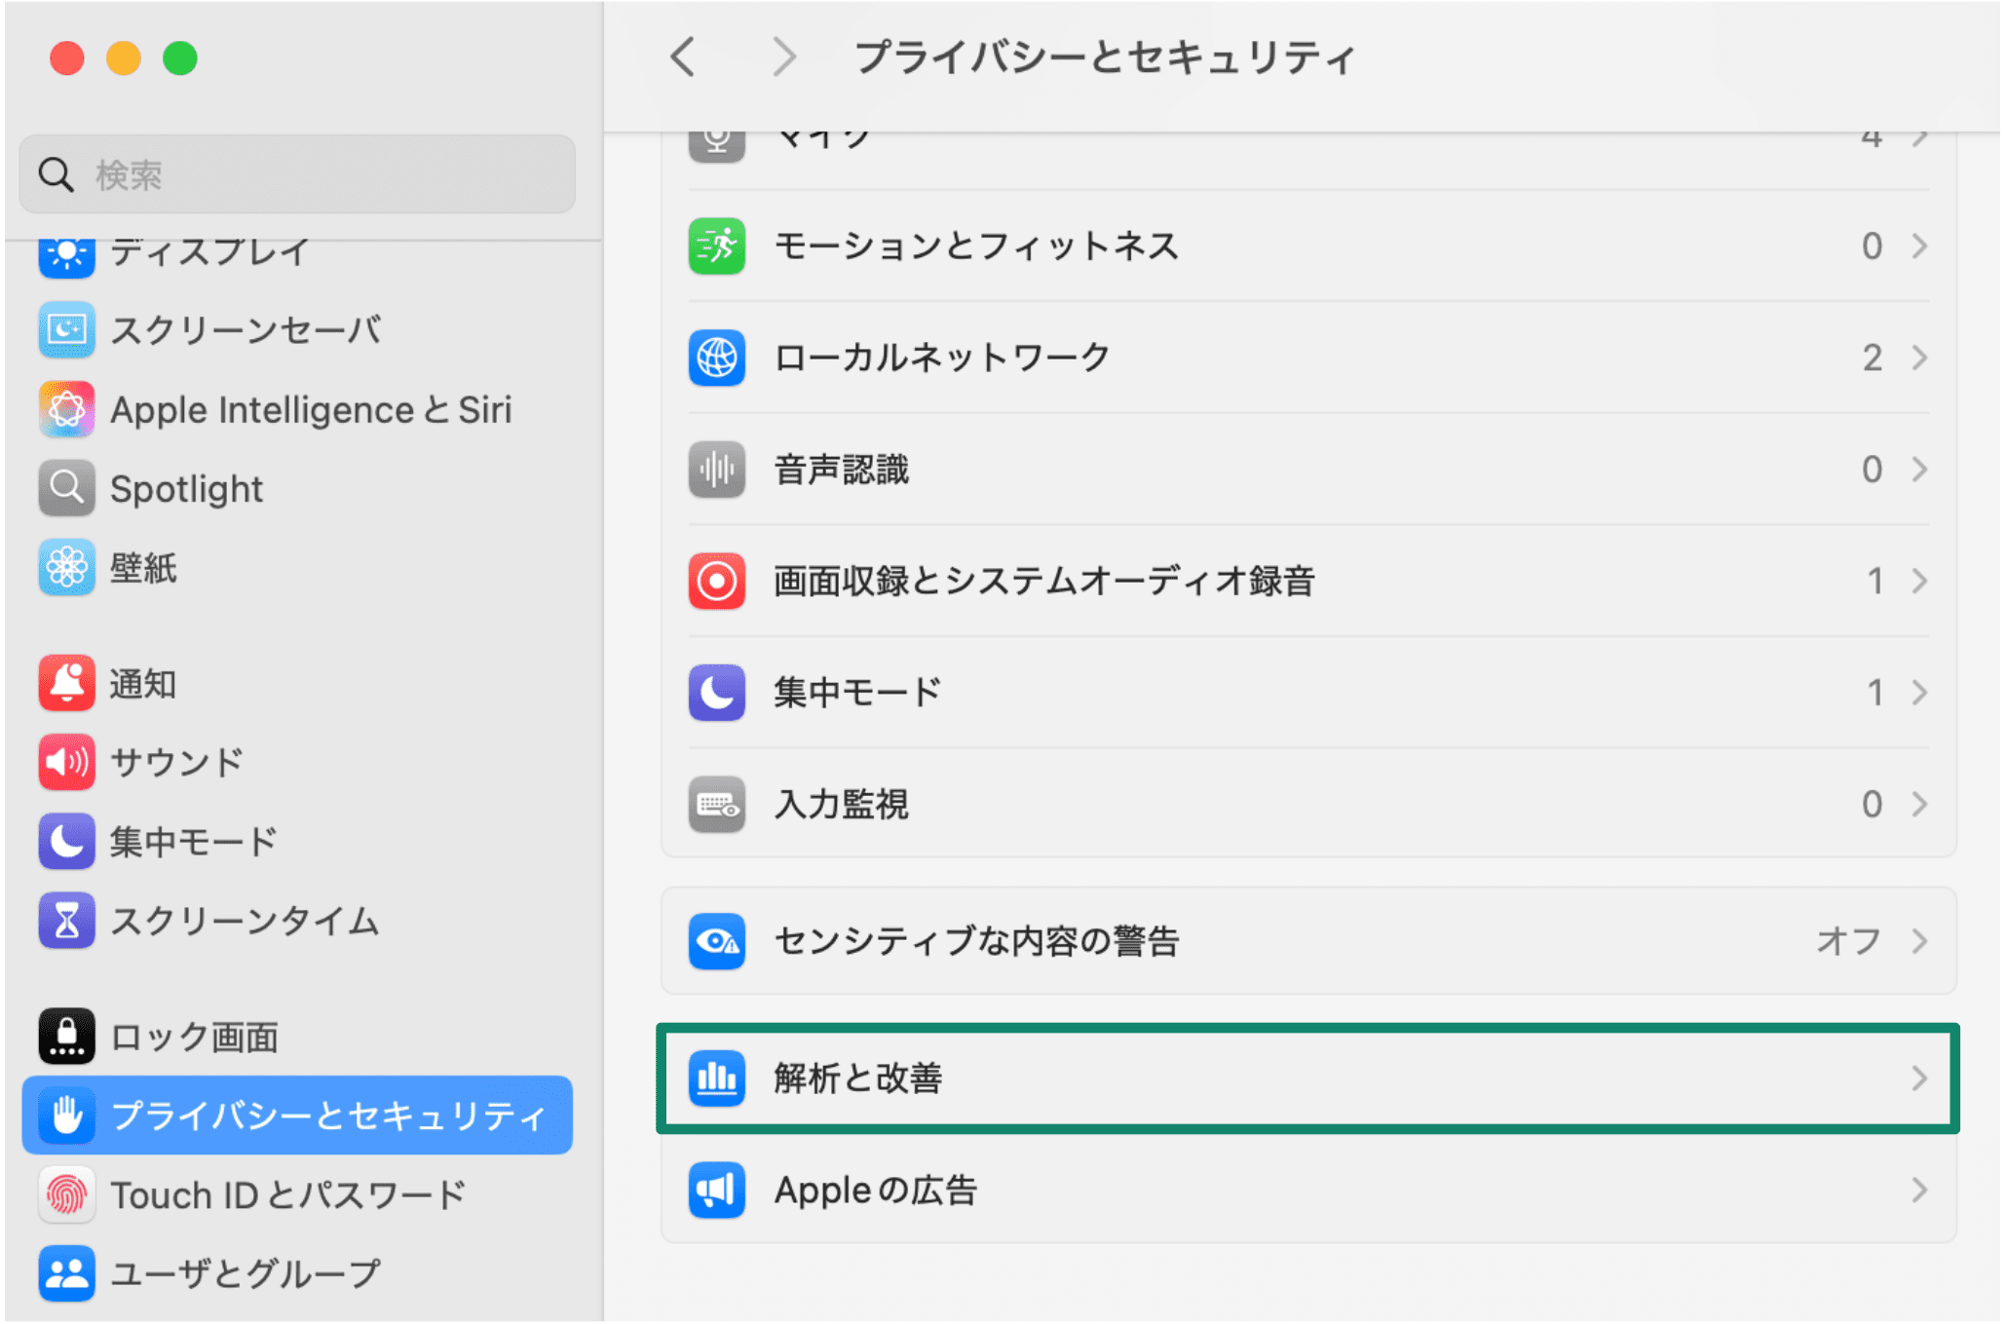
Task: Click the green traffic light window button
Action: point(178,58)
